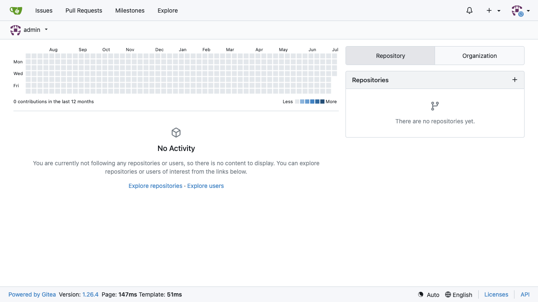This screenshot has width=538, height=302.
Task: Click the 'No Activity' heading
Action: 176,148
